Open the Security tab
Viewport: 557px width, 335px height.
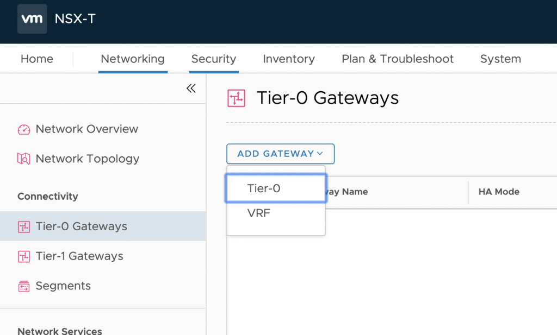(213, 59)
